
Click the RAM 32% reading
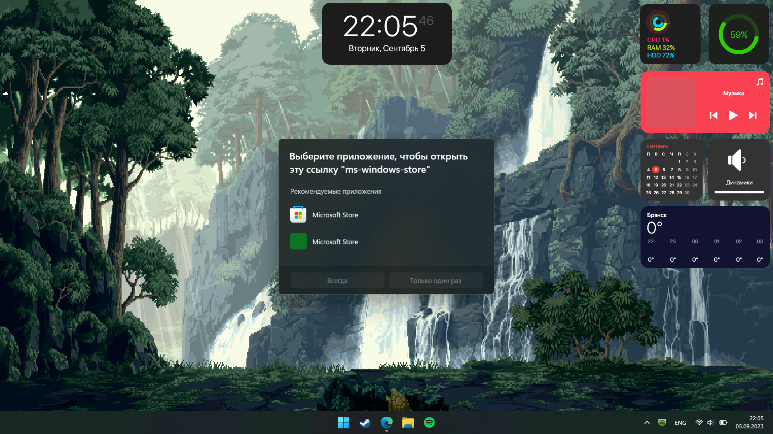[661, 47]
